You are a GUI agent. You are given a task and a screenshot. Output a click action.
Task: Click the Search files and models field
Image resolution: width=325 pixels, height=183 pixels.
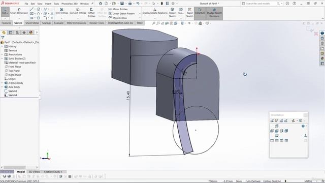tap(261, 4)
